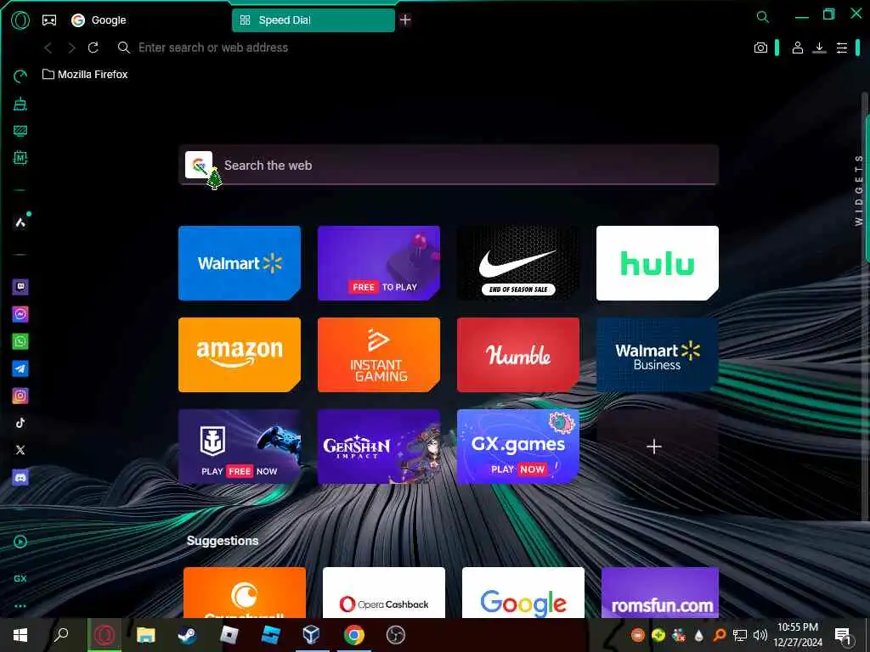
Task: Open the Play Free Now warships tile
Action: pyautogui.click(x=239, y=447)
